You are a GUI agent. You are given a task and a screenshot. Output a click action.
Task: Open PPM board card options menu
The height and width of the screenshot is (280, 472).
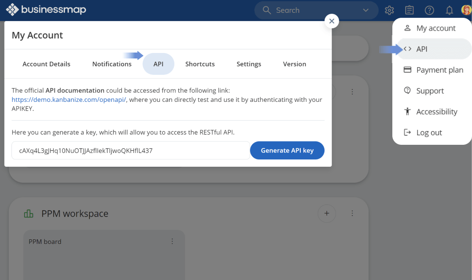click(172, 241)
